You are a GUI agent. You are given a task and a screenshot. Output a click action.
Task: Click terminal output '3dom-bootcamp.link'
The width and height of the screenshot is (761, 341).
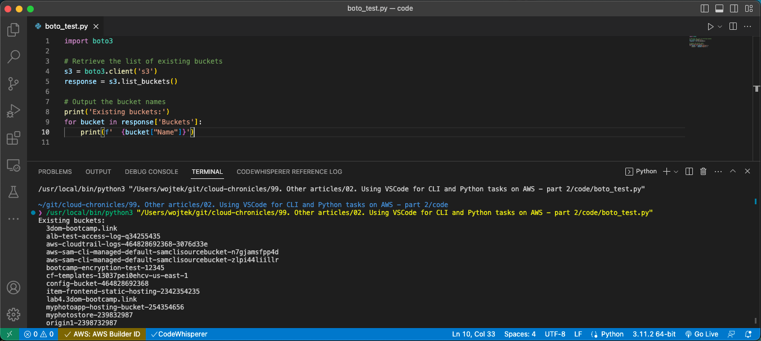point(81,228)
